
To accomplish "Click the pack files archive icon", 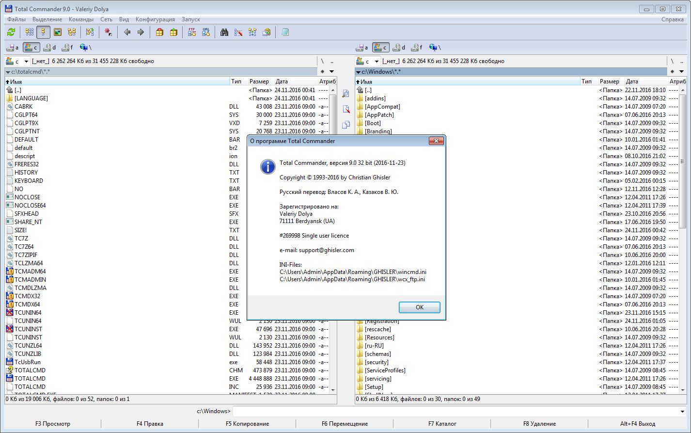I will pos(159,32).
